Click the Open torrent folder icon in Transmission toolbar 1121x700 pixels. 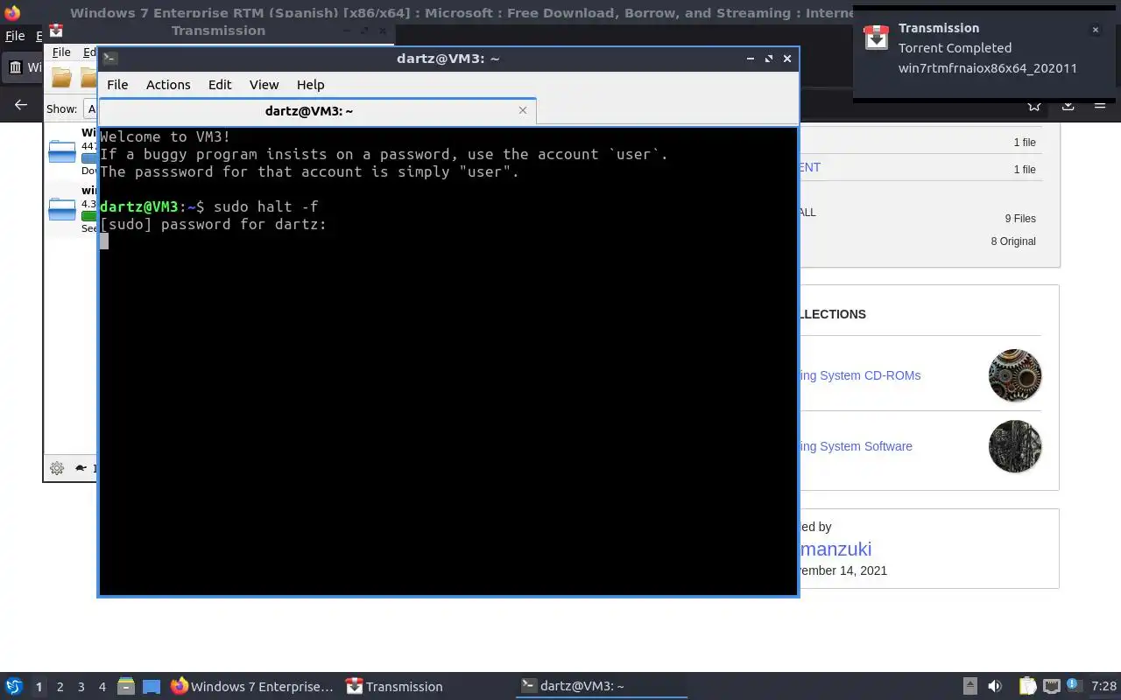(x=61, y=78)
